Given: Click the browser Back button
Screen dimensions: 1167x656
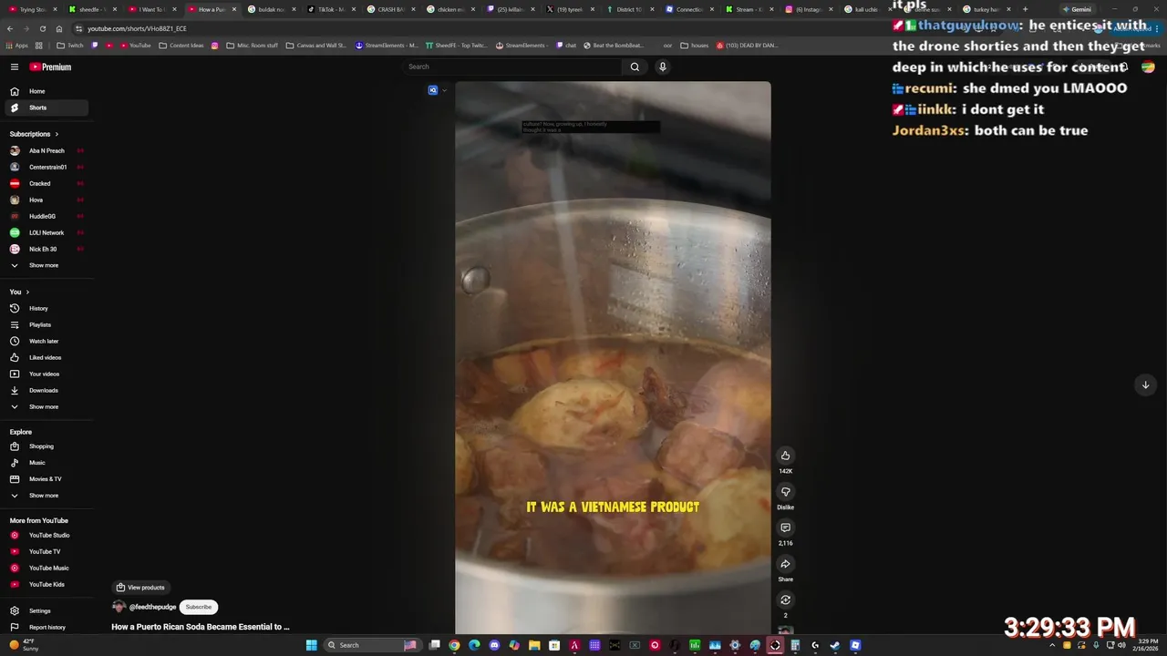Looking at the screenshot, I should coord(10,28).
